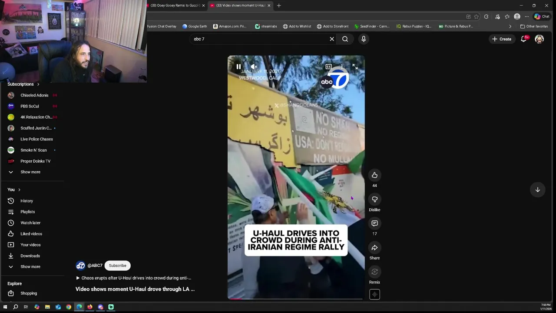Close the Ooey Gooey Remix tab
This screenshot has width=556, height=313.
203,6
